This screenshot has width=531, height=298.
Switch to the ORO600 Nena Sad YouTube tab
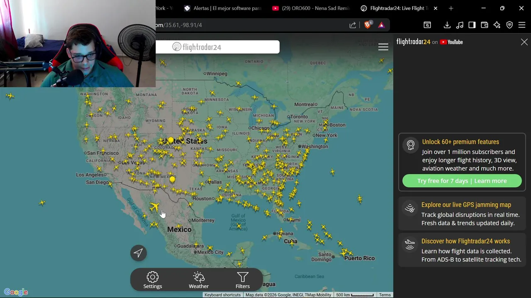coord(311,8)
